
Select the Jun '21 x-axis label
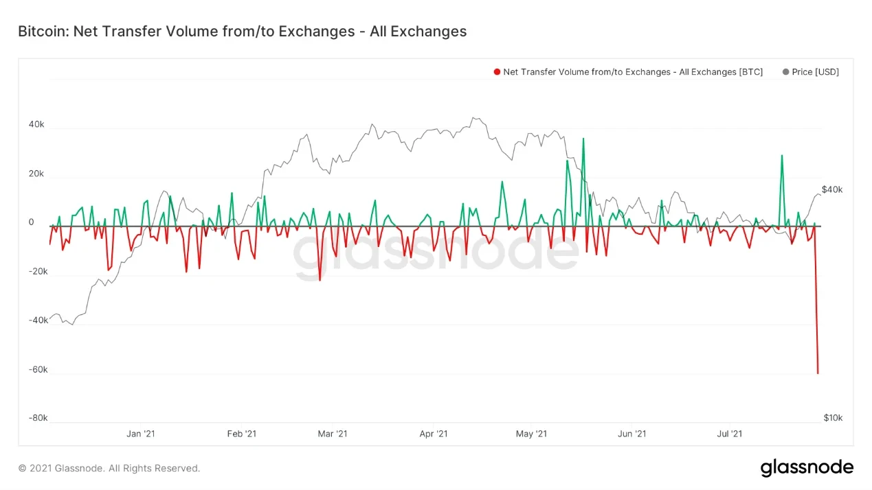pyautogui.click(x=631, y=434)
